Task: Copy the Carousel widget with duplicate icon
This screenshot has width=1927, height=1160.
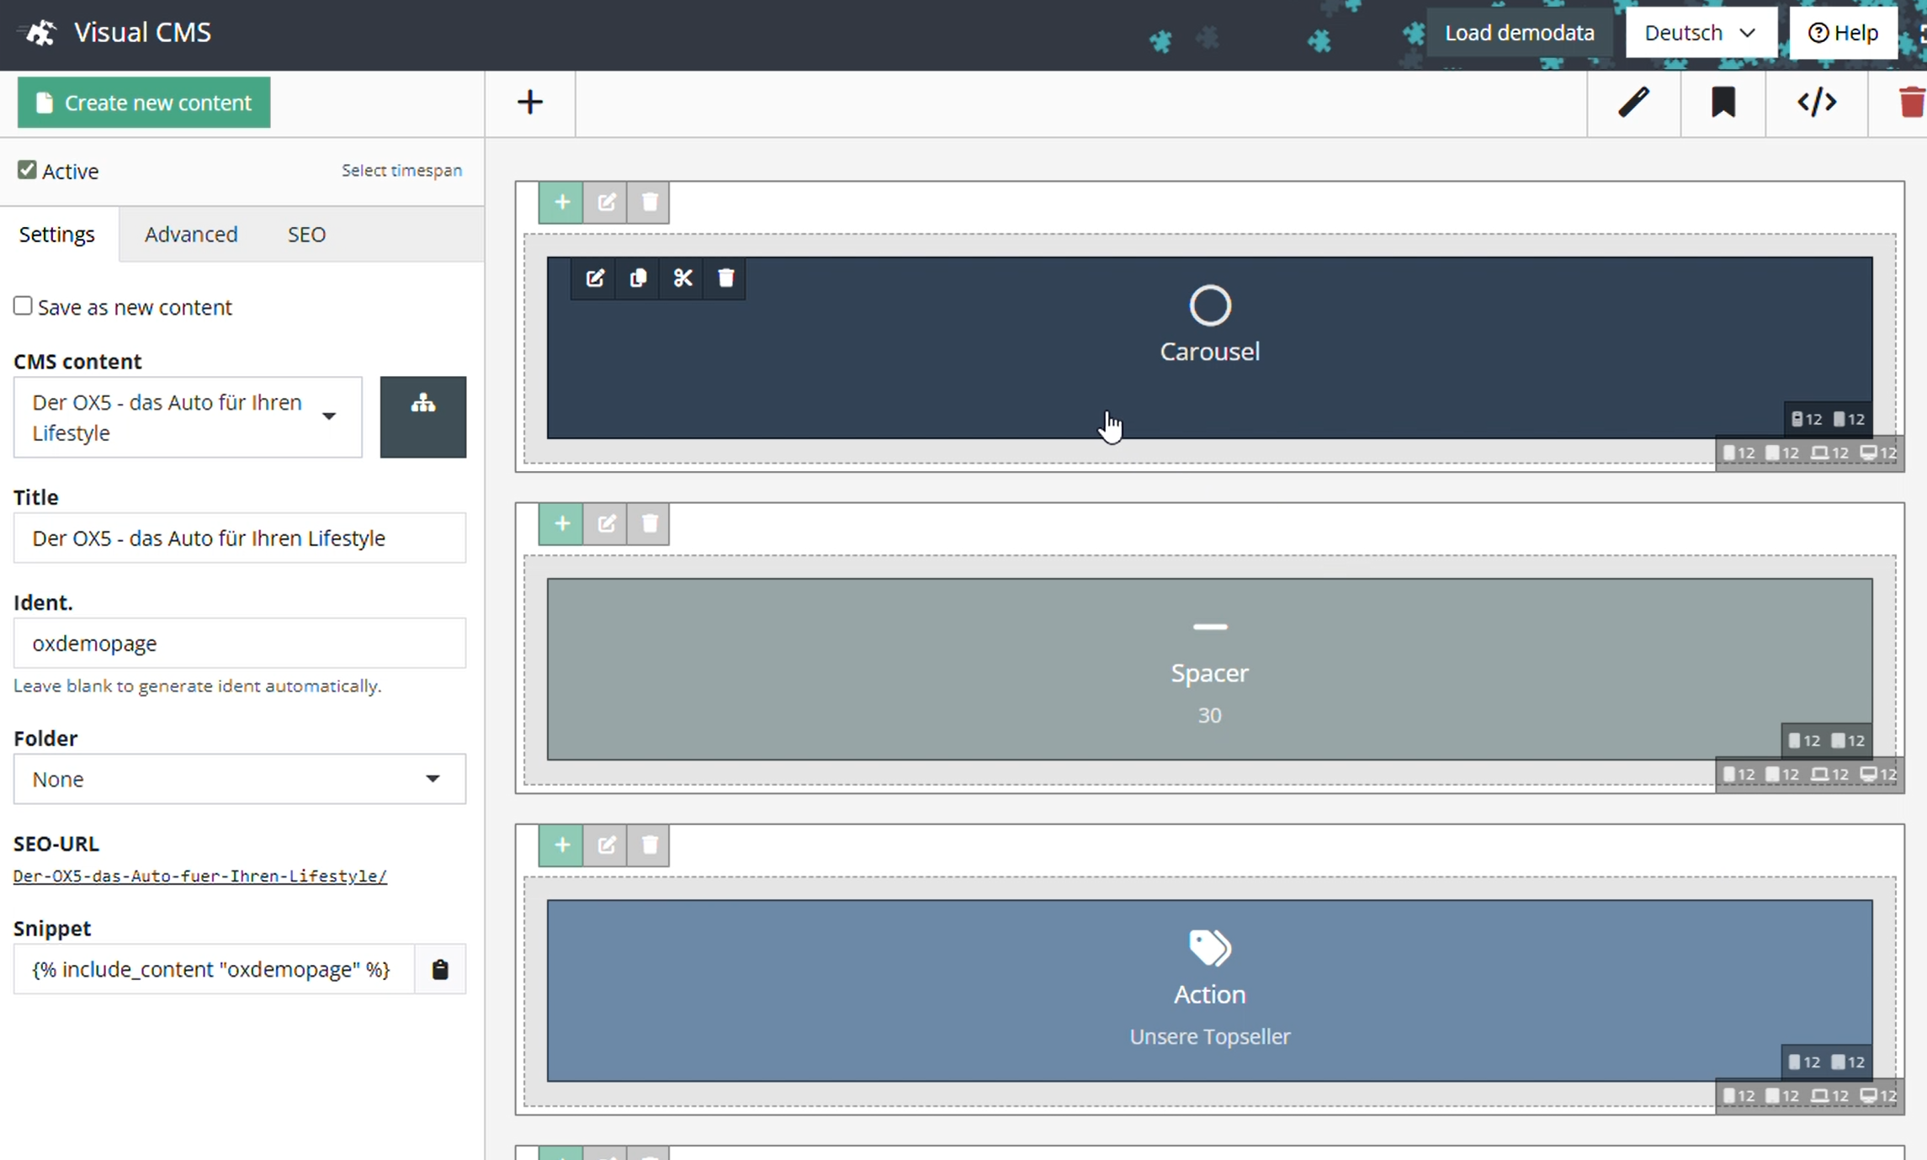Action: (638, 278)
